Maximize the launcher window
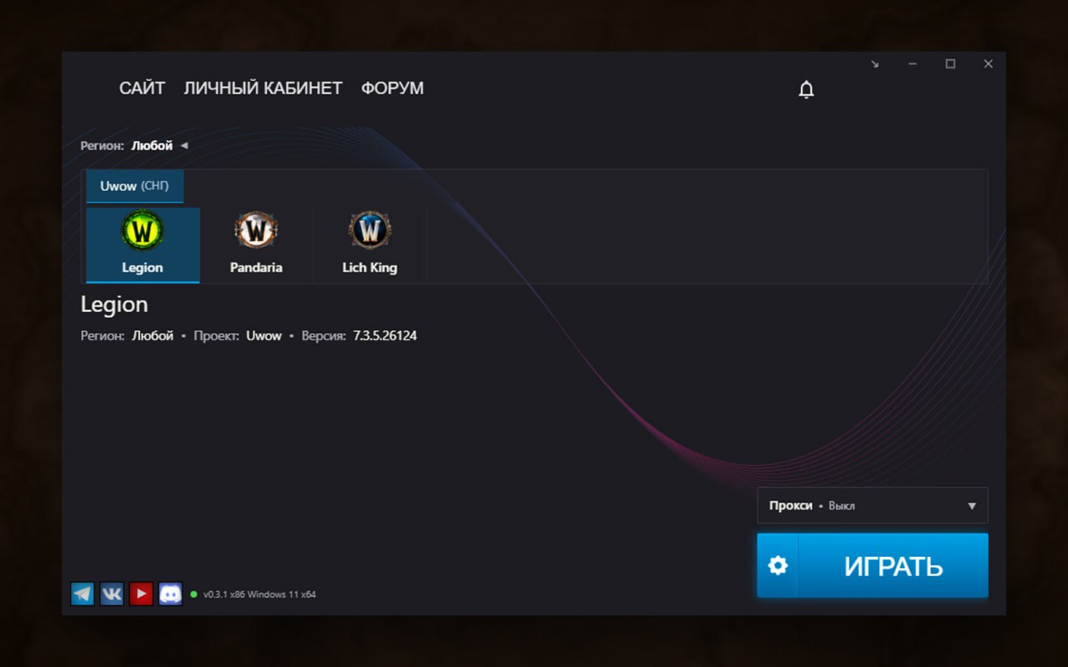Image resolution: width=1068 pixels, height=667 pixels. point(950,64)
